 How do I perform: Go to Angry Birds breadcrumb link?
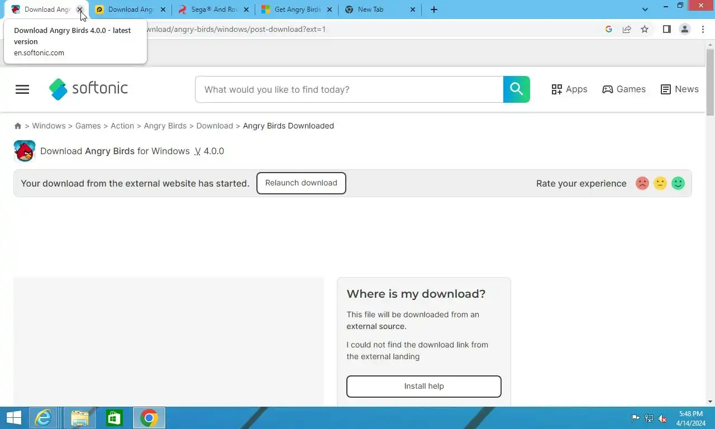tap(165, 126)
